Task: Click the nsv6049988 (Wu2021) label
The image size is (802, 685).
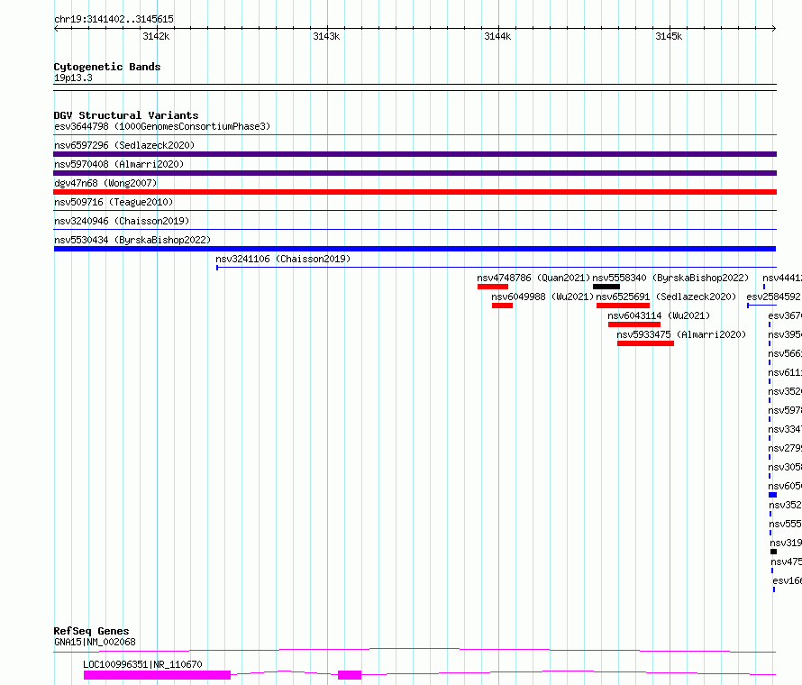Action: coord(542,297)
